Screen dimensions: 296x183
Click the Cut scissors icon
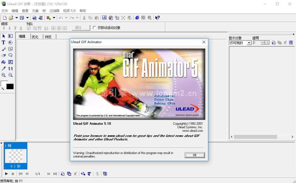tap(84, 18)
